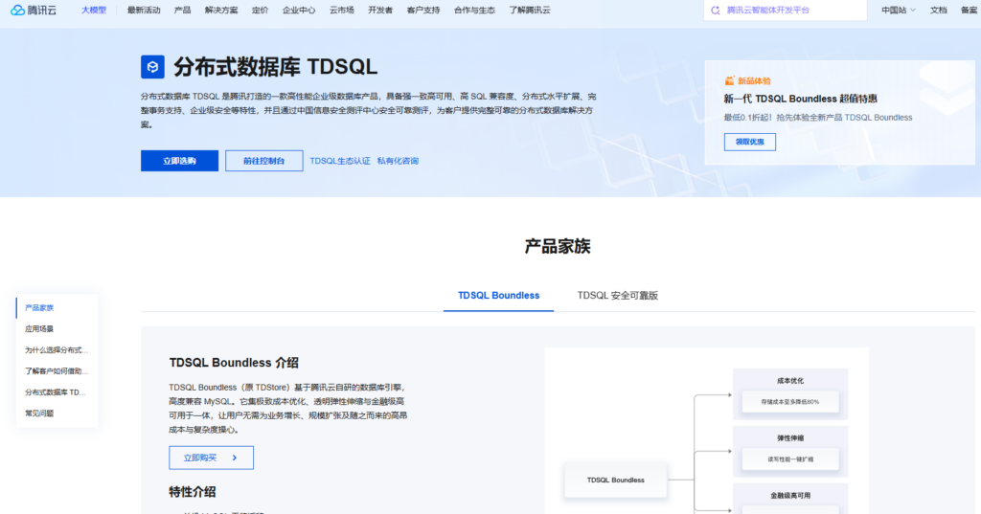Click the 成本优化 diagram card
This screenshot has height=514, width=981.
point(790,394)
